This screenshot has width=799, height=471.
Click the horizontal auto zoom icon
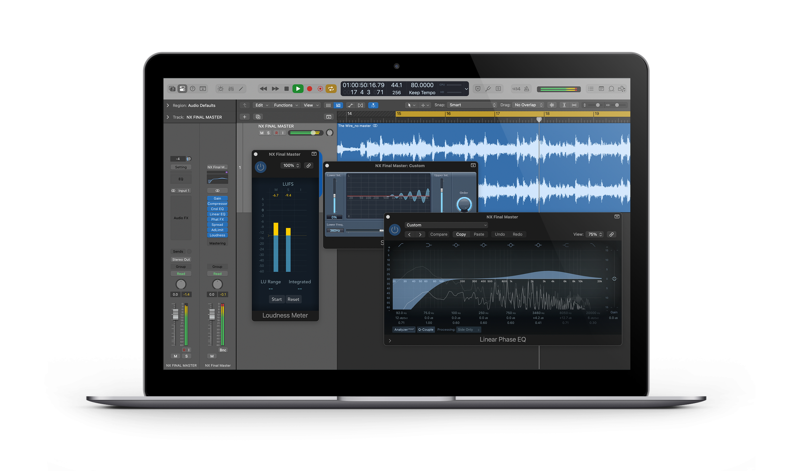[x=574, y=105]
